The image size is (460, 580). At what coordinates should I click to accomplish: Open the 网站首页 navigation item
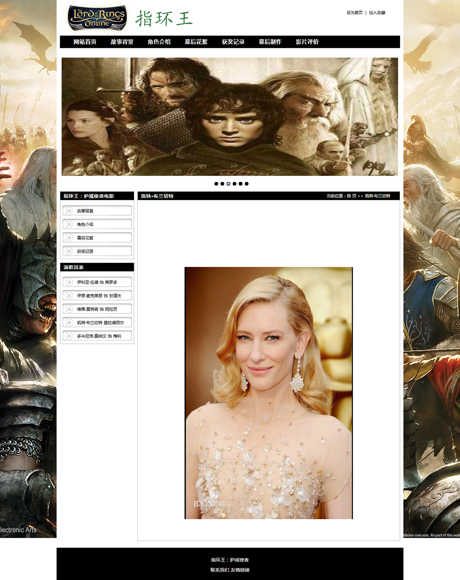85,42
